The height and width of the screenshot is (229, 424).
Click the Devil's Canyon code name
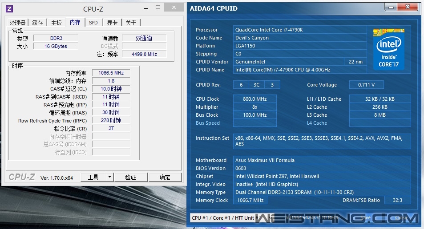tap(299, 38)
